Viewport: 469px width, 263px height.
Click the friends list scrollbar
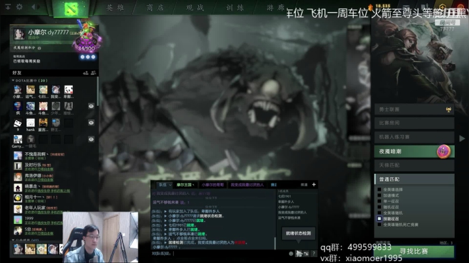click(98, 91)
